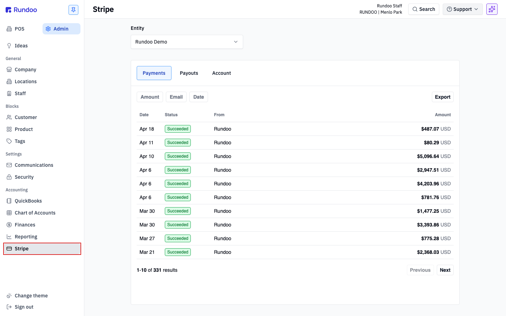Screen dimensions: 506x316
Task: Switch to the Payouts tab
Action: 189,73
